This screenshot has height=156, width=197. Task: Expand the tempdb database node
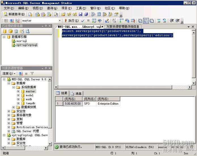pyautogui.click(x=18, y=103)
